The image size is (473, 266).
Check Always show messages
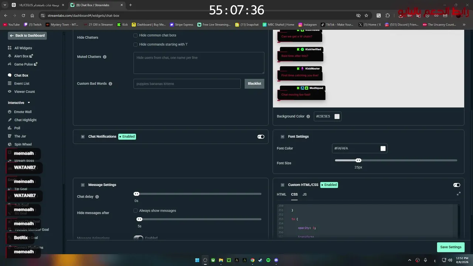[135, 211]
